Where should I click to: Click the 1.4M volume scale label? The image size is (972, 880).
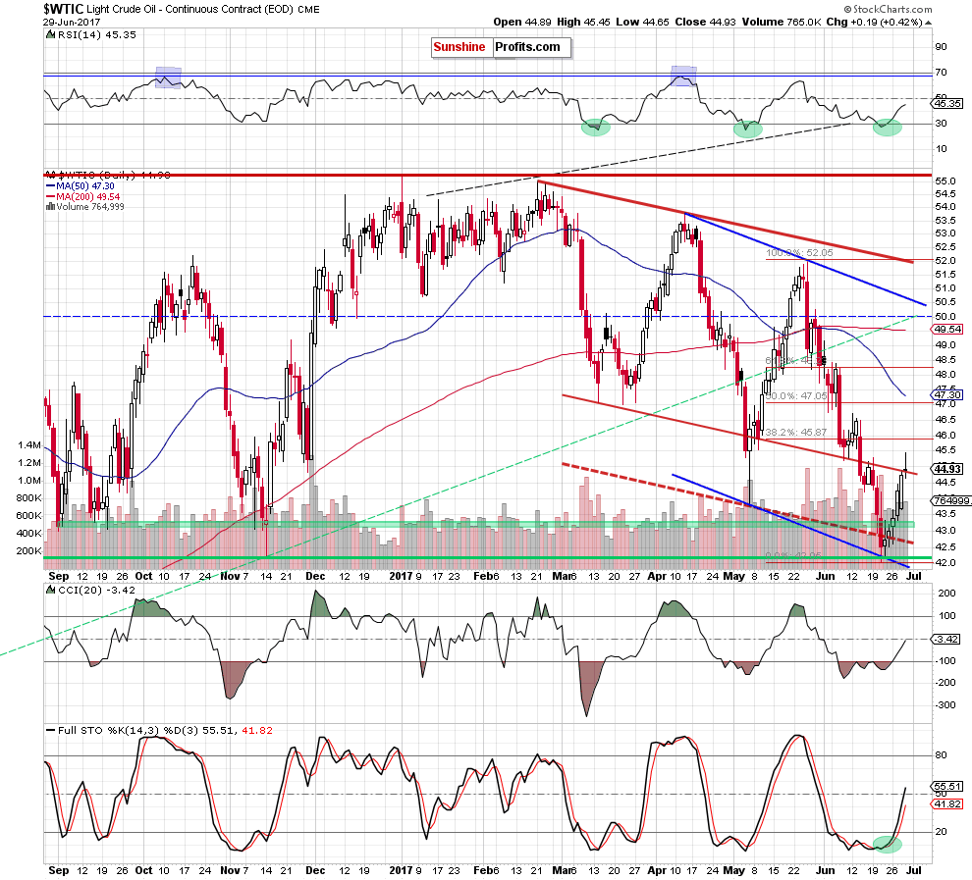click(x=29, y=445)
